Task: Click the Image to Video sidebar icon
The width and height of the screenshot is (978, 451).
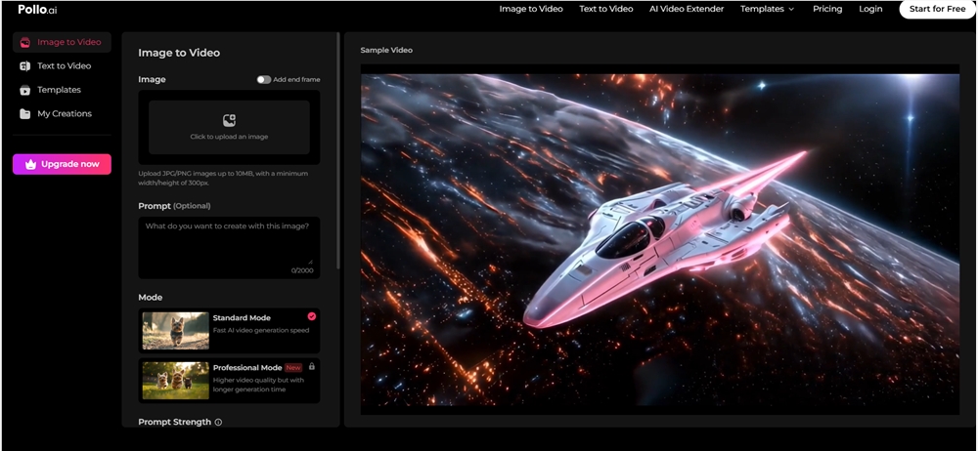Action: [x=24, y=43]
